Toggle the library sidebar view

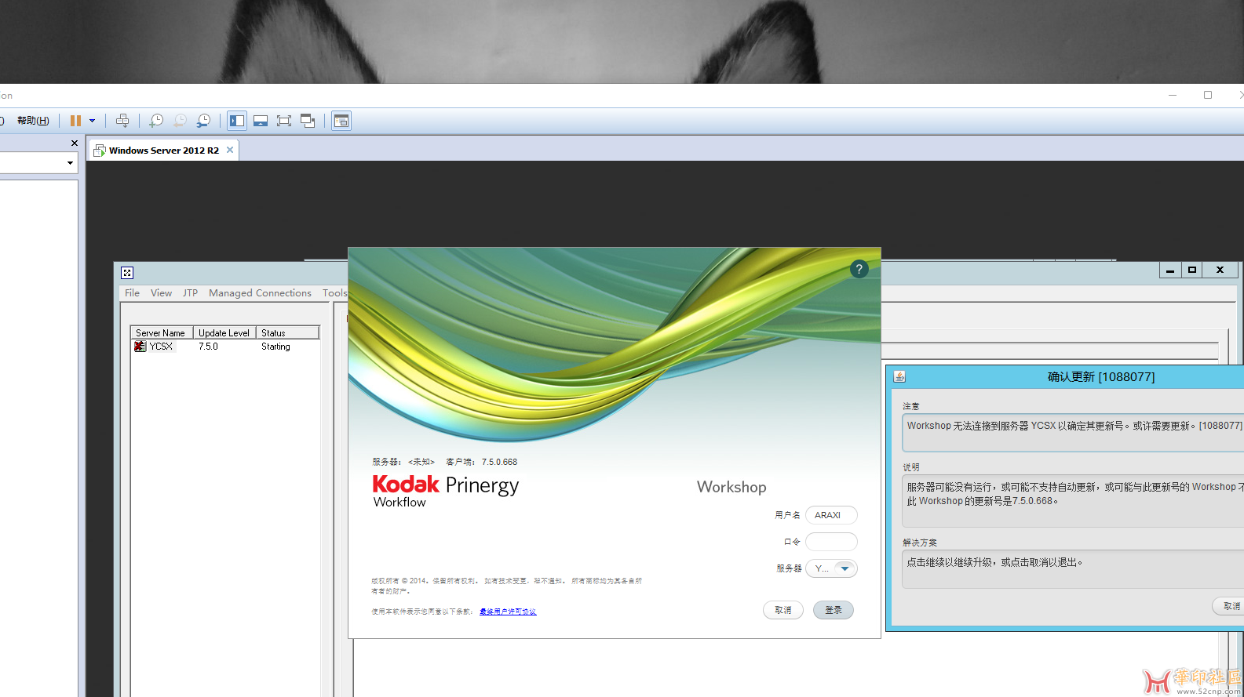click(237, 121)
